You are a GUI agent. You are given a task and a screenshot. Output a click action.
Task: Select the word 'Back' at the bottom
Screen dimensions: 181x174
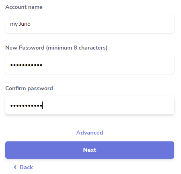point(27,167)
